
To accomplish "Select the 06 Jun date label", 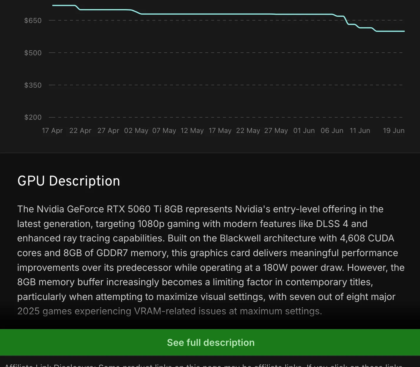I will 332,131.
